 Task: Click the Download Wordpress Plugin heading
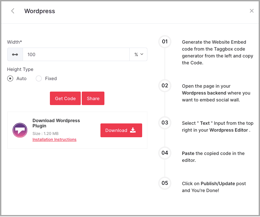point(56,123)
